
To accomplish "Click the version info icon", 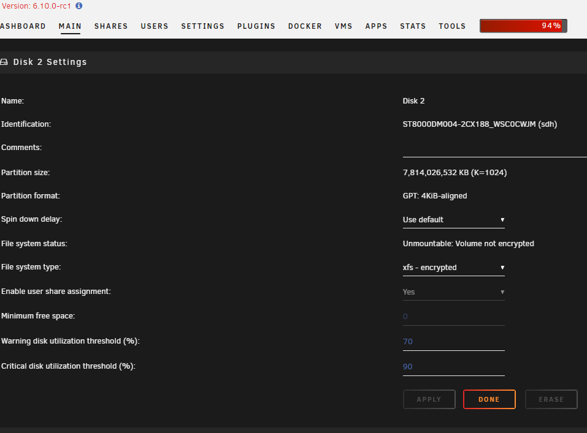I will tap(79, 6).
